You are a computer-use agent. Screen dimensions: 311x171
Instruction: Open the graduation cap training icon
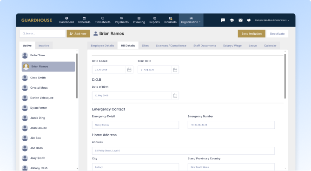coord(232,20)
